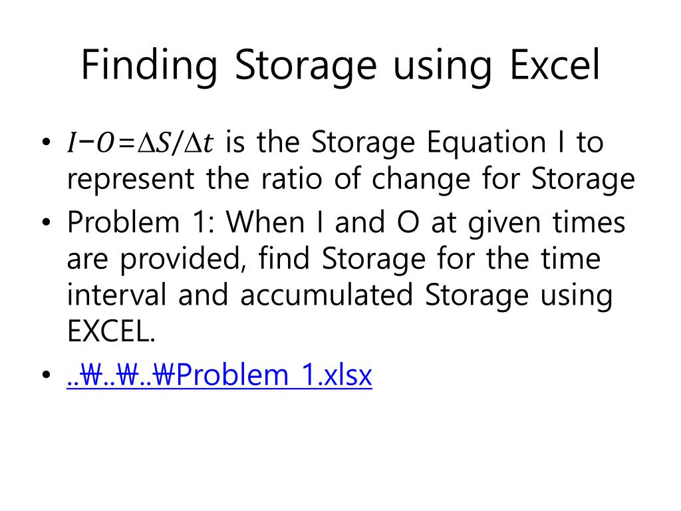This screenshot has height=511, width=681.
Task: Click the bullet point before "Problem 1: When"
Action: click(x=45, y=223)
